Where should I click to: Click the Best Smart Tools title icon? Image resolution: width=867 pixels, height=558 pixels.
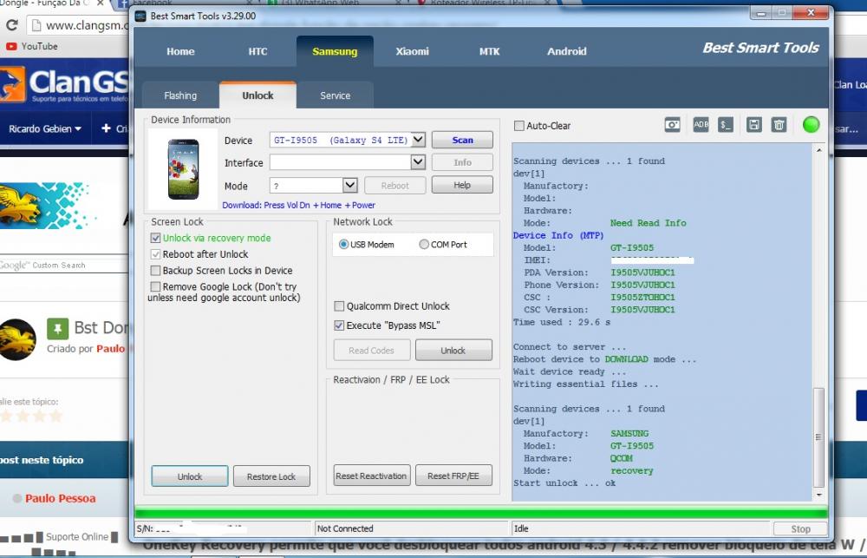coord(140,16)
